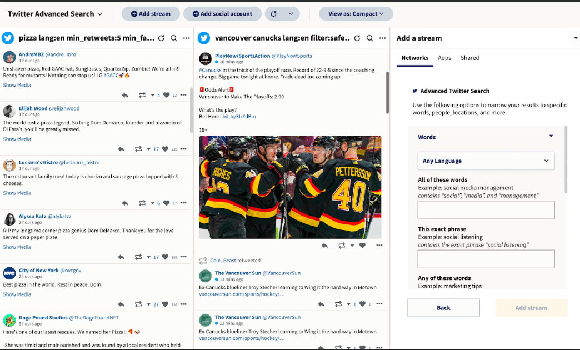
Task: Switch to the Networks tab
Action: 414,58
